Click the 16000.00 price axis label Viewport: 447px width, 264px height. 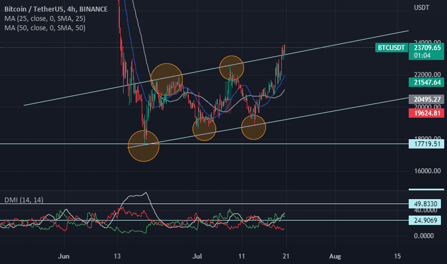427,171
